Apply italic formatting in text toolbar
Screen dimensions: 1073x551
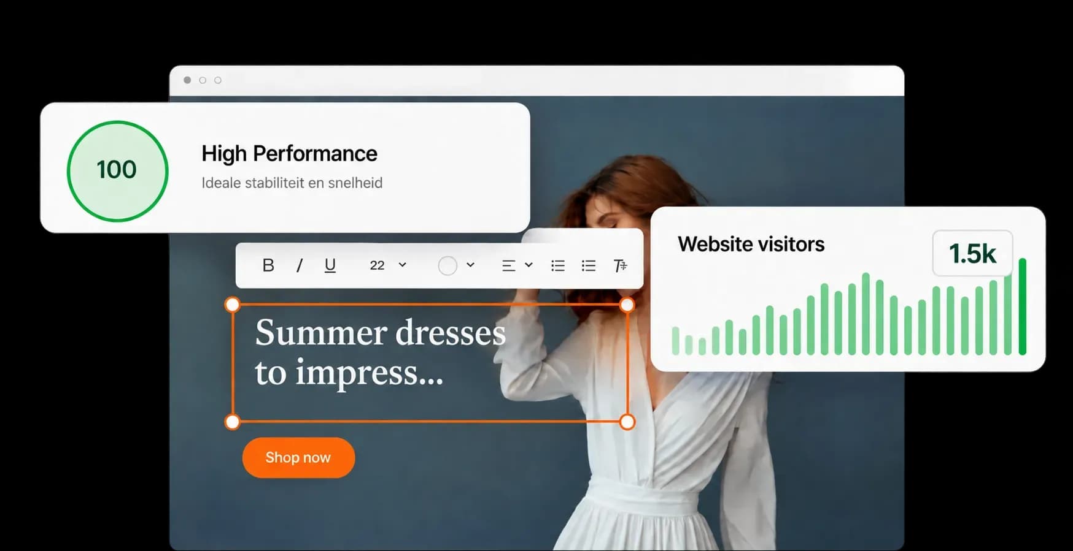tap(300, 265)
